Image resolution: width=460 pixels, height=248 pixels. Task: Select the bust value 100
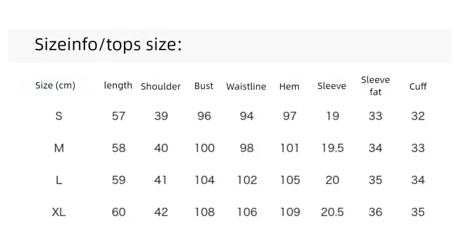204,148
